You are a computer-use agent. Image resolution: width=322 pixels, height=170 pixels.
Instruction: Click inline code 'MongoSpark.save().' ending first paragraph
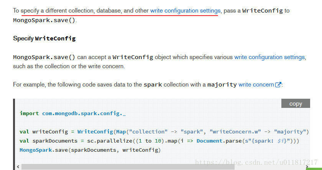45,21
